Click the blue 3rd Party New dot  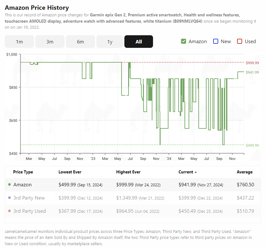click(x=9, y=198)
